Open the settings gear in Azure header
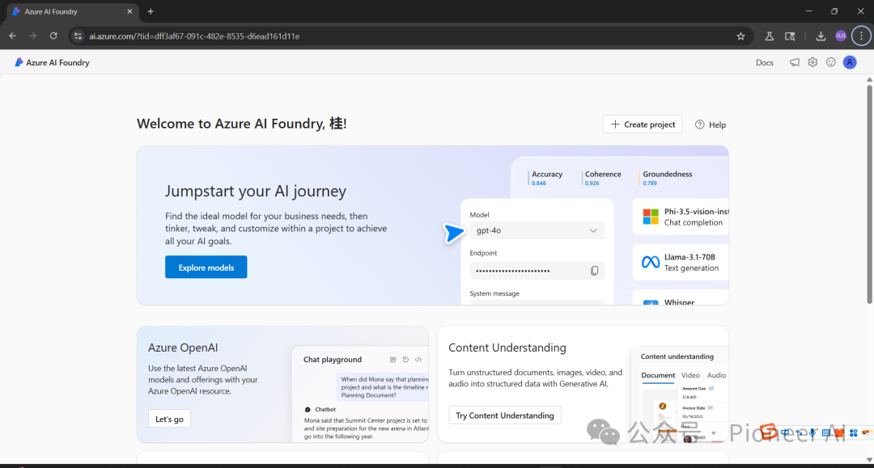The height and width of the screenshot is (468, 874). [812, 62]
